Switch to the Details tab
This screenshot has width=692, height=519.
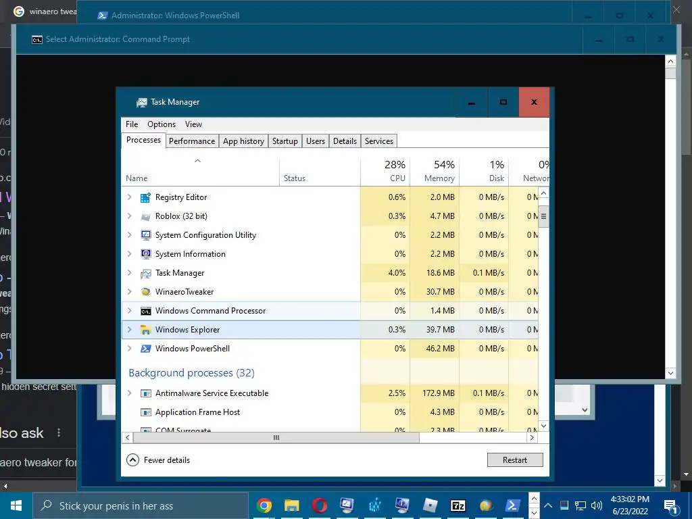[345, 141]
